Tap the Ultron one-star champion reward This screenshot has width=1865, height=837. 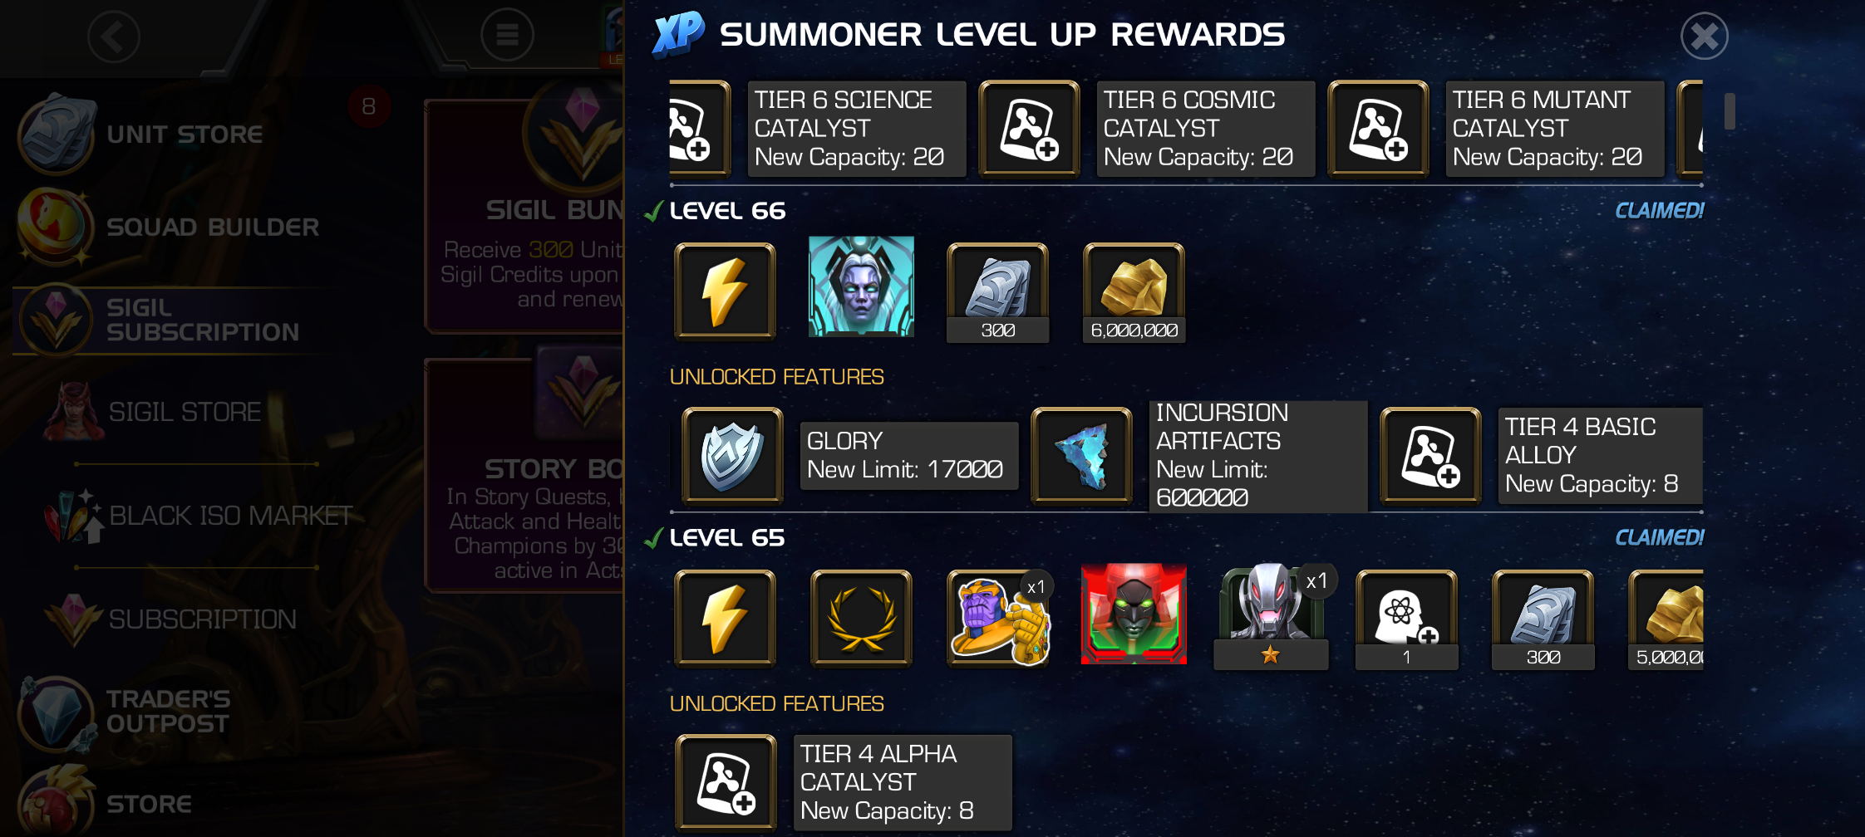1272,617
